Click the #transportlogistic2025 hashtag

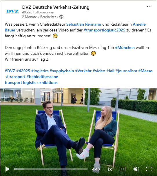pos(105,30)
